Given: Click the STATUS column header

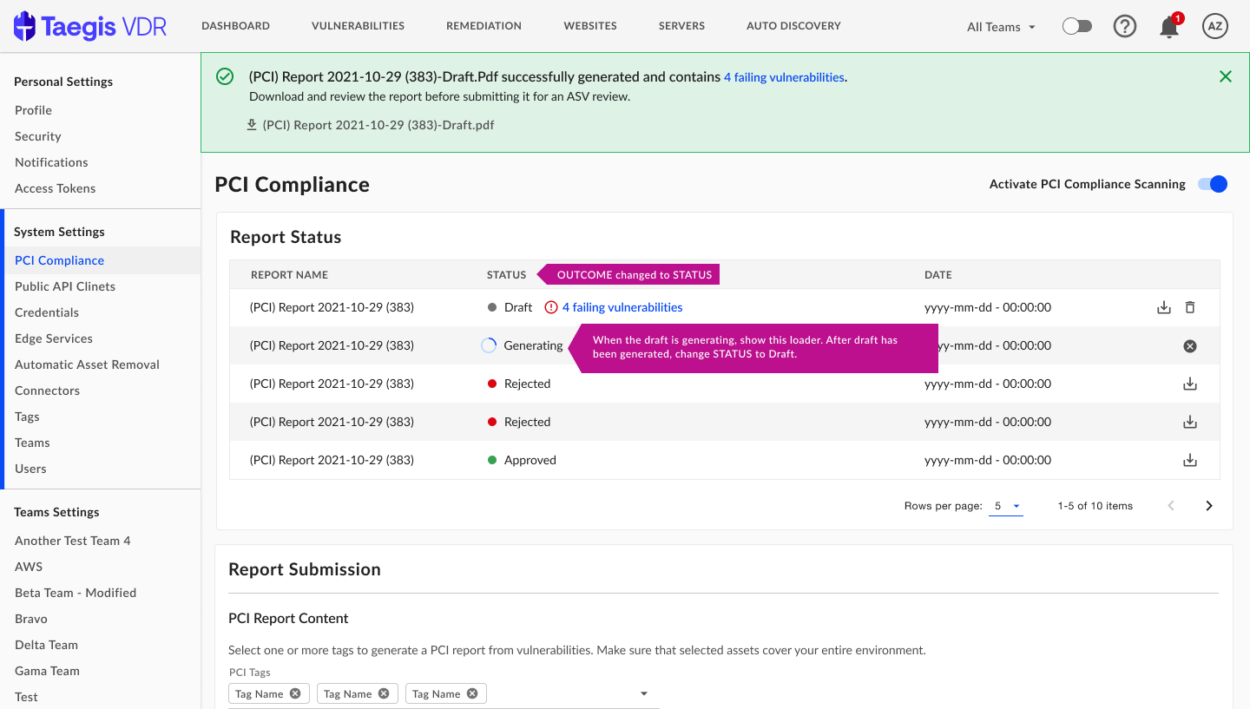Looking at the screenshot, I should point(506,275).
